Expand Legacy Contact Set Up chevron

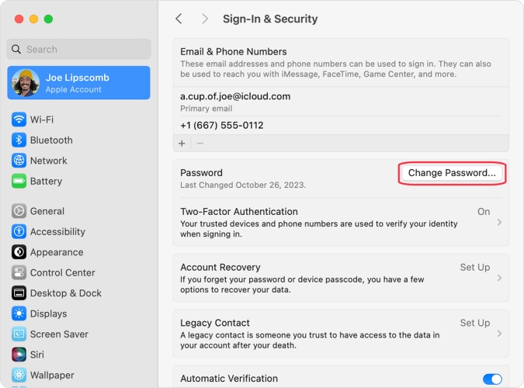(x=499, y=334)
